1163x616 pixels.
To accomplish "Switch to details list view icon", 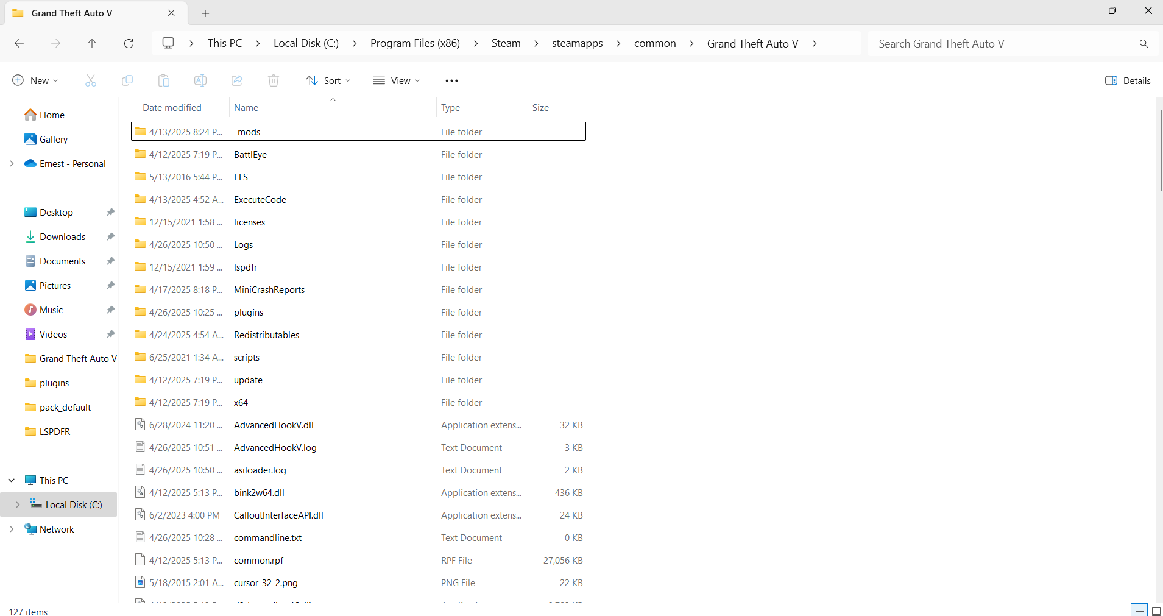I will tap(1139, 611).
